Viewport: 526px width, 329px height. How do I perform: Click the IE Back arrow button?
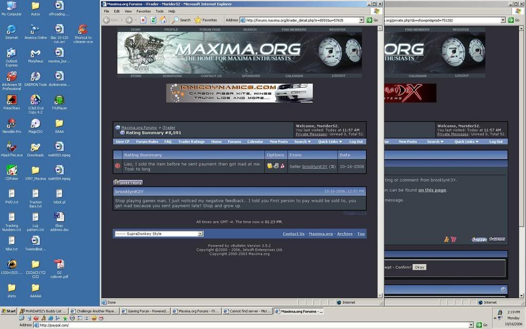[111, 20]
